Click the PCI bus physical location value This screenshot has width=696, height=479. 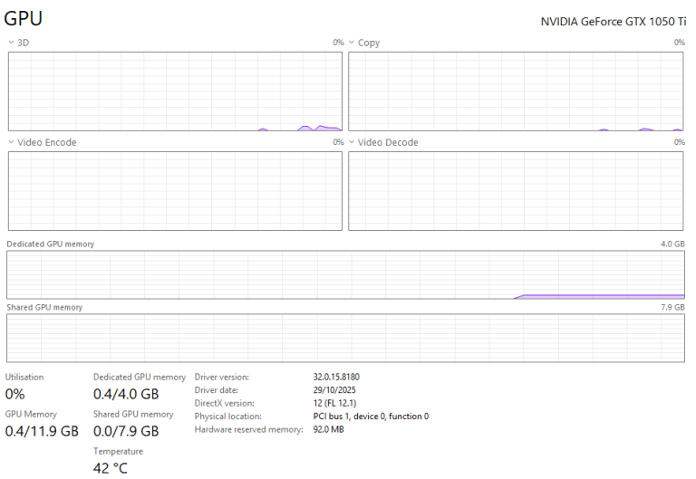click(x=371, y=417)
